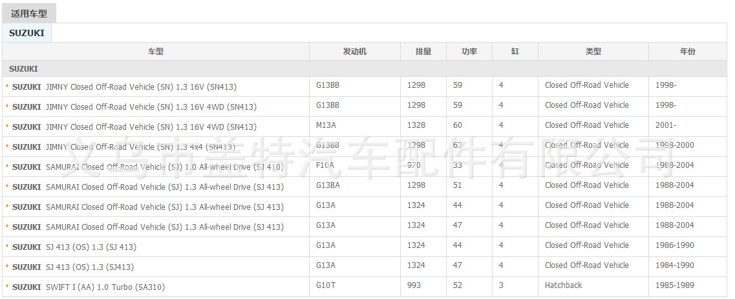735x299 pixels.
Task: Click the orange arrow beside SWIFT I (AA) 1.0 Turbo
Action: [x=8, y=286]
